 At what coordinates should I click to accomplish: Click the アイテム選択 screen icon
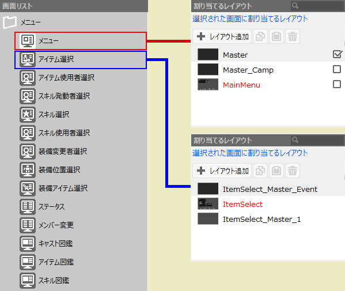tap(28, 59)
